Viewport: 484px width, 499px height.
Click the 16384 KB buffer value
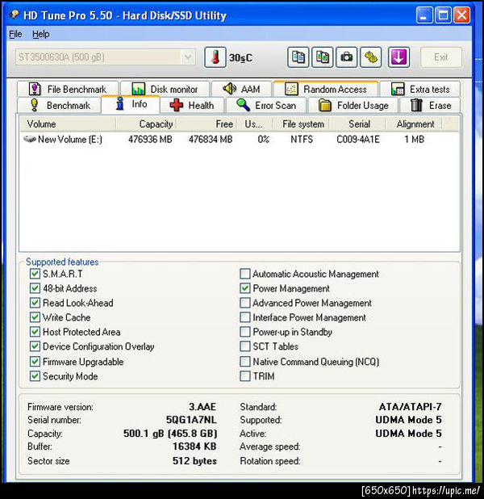[x=194, y=447]
